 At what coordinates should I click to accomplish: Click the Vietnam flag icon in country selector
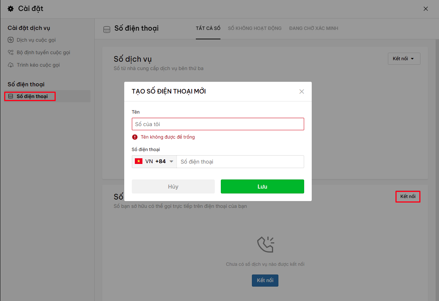pos(139,161)
